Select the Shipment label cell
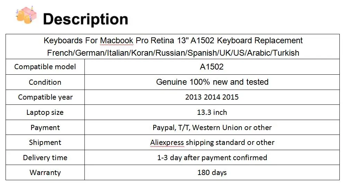 45,142
